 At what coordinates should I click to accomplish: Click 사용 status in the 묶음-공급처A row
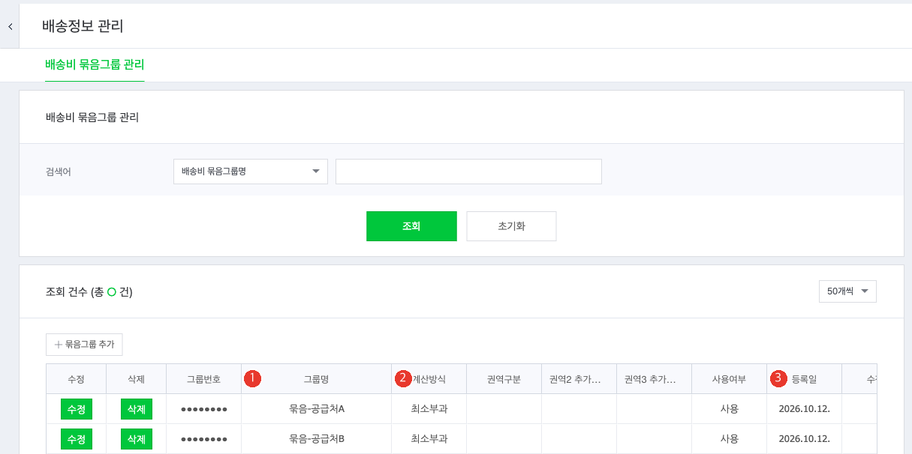(x=729, y=409)
